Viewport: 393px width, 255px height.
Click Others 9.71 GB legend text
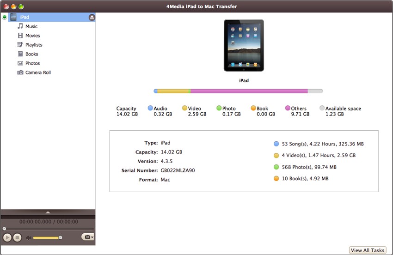(x=300, y=111)
